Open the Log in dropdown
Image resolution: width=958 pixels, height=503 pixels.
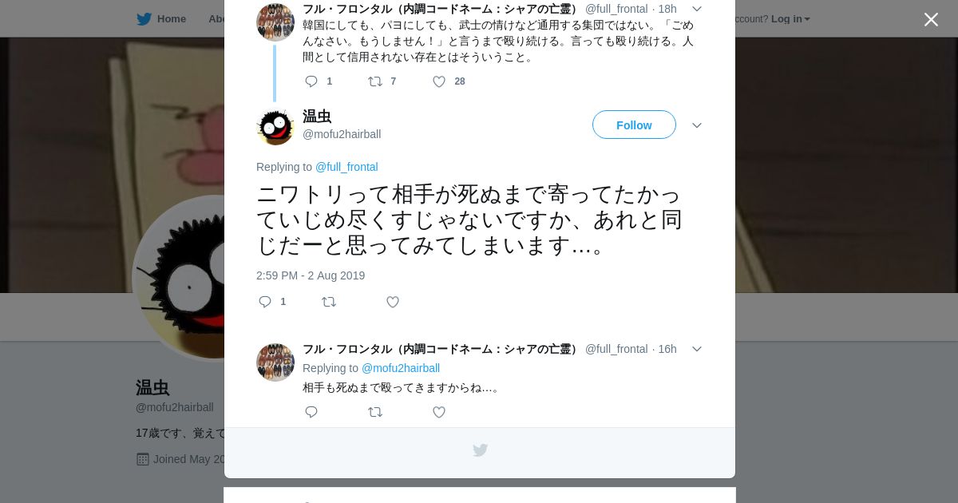(x=790, y=18)
